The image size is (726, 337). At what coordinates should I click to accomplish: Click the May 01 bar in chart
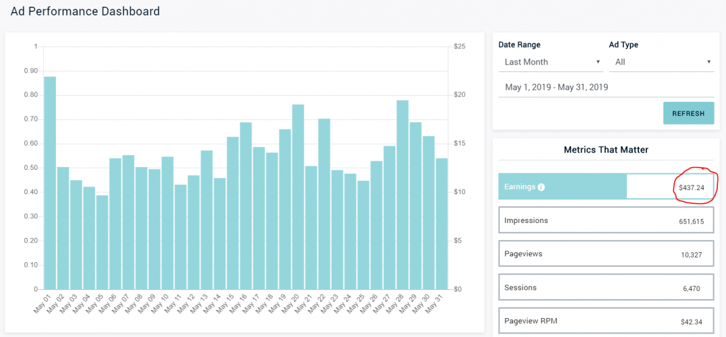50,183
